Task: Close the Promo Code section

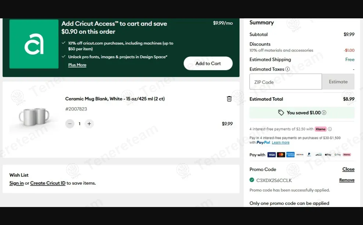Action: click(x=348, y=169)
